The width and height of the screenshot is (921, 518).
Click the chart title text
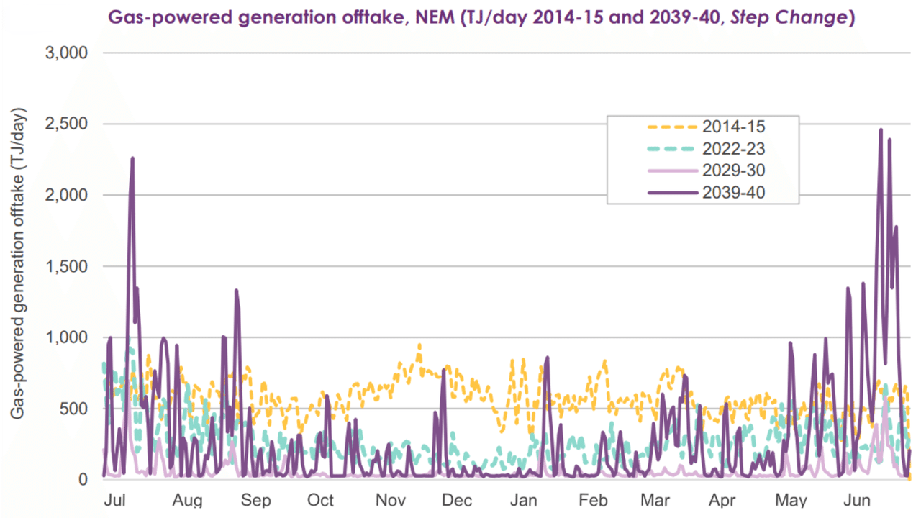point(481,17)
